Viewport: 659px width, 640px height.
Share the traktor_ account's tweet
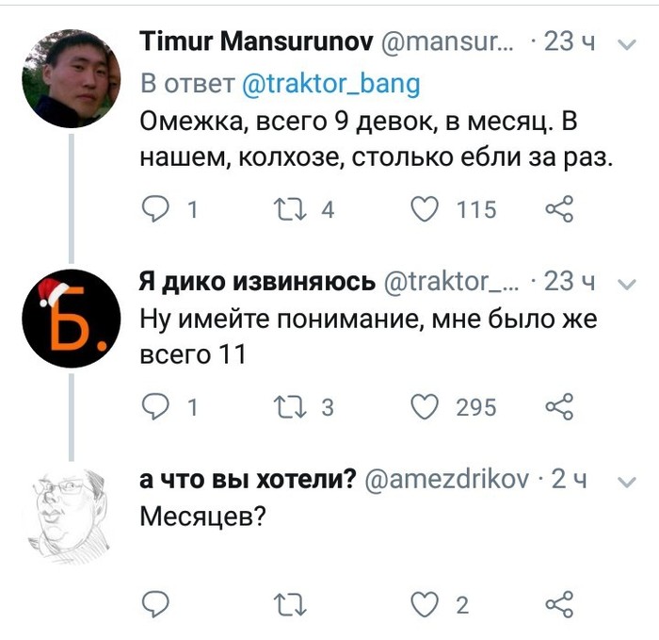tap(560, 406)
